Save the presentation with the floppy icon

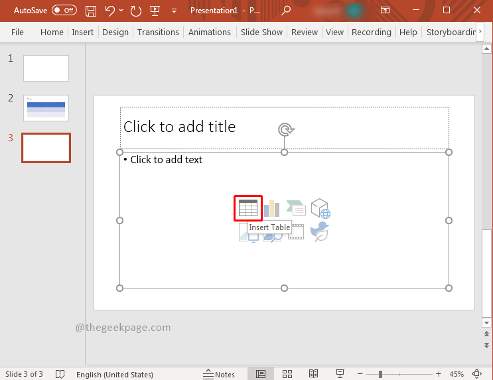point(91,11)
